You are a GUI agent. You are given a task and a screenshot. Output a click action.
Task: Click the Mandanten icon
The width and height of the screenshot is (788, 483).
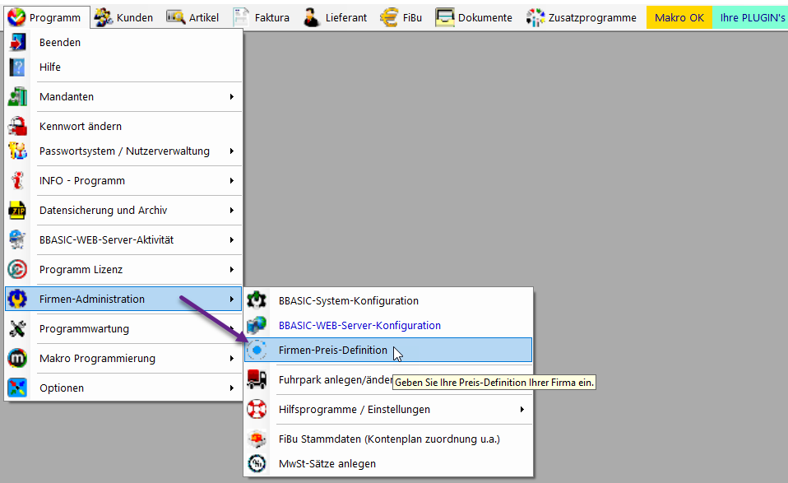[17, 96]
